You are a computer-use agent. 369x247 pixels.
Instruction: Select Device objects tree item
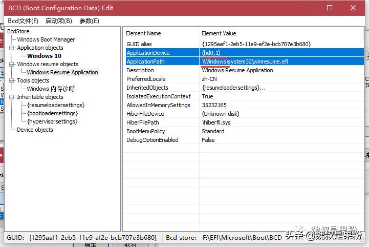coord(35,130)
